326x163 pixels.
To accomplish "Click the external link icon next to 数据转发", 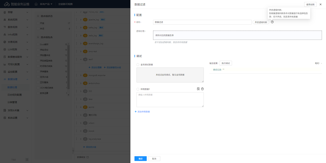I will coord(88,157).
